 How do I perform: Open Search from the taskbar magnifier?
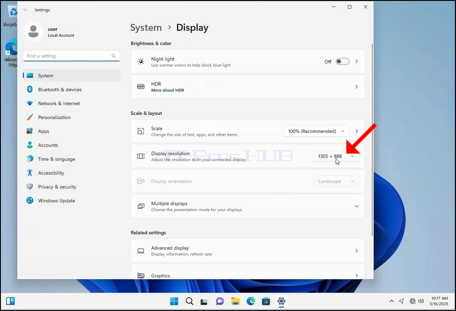point(189,301)
